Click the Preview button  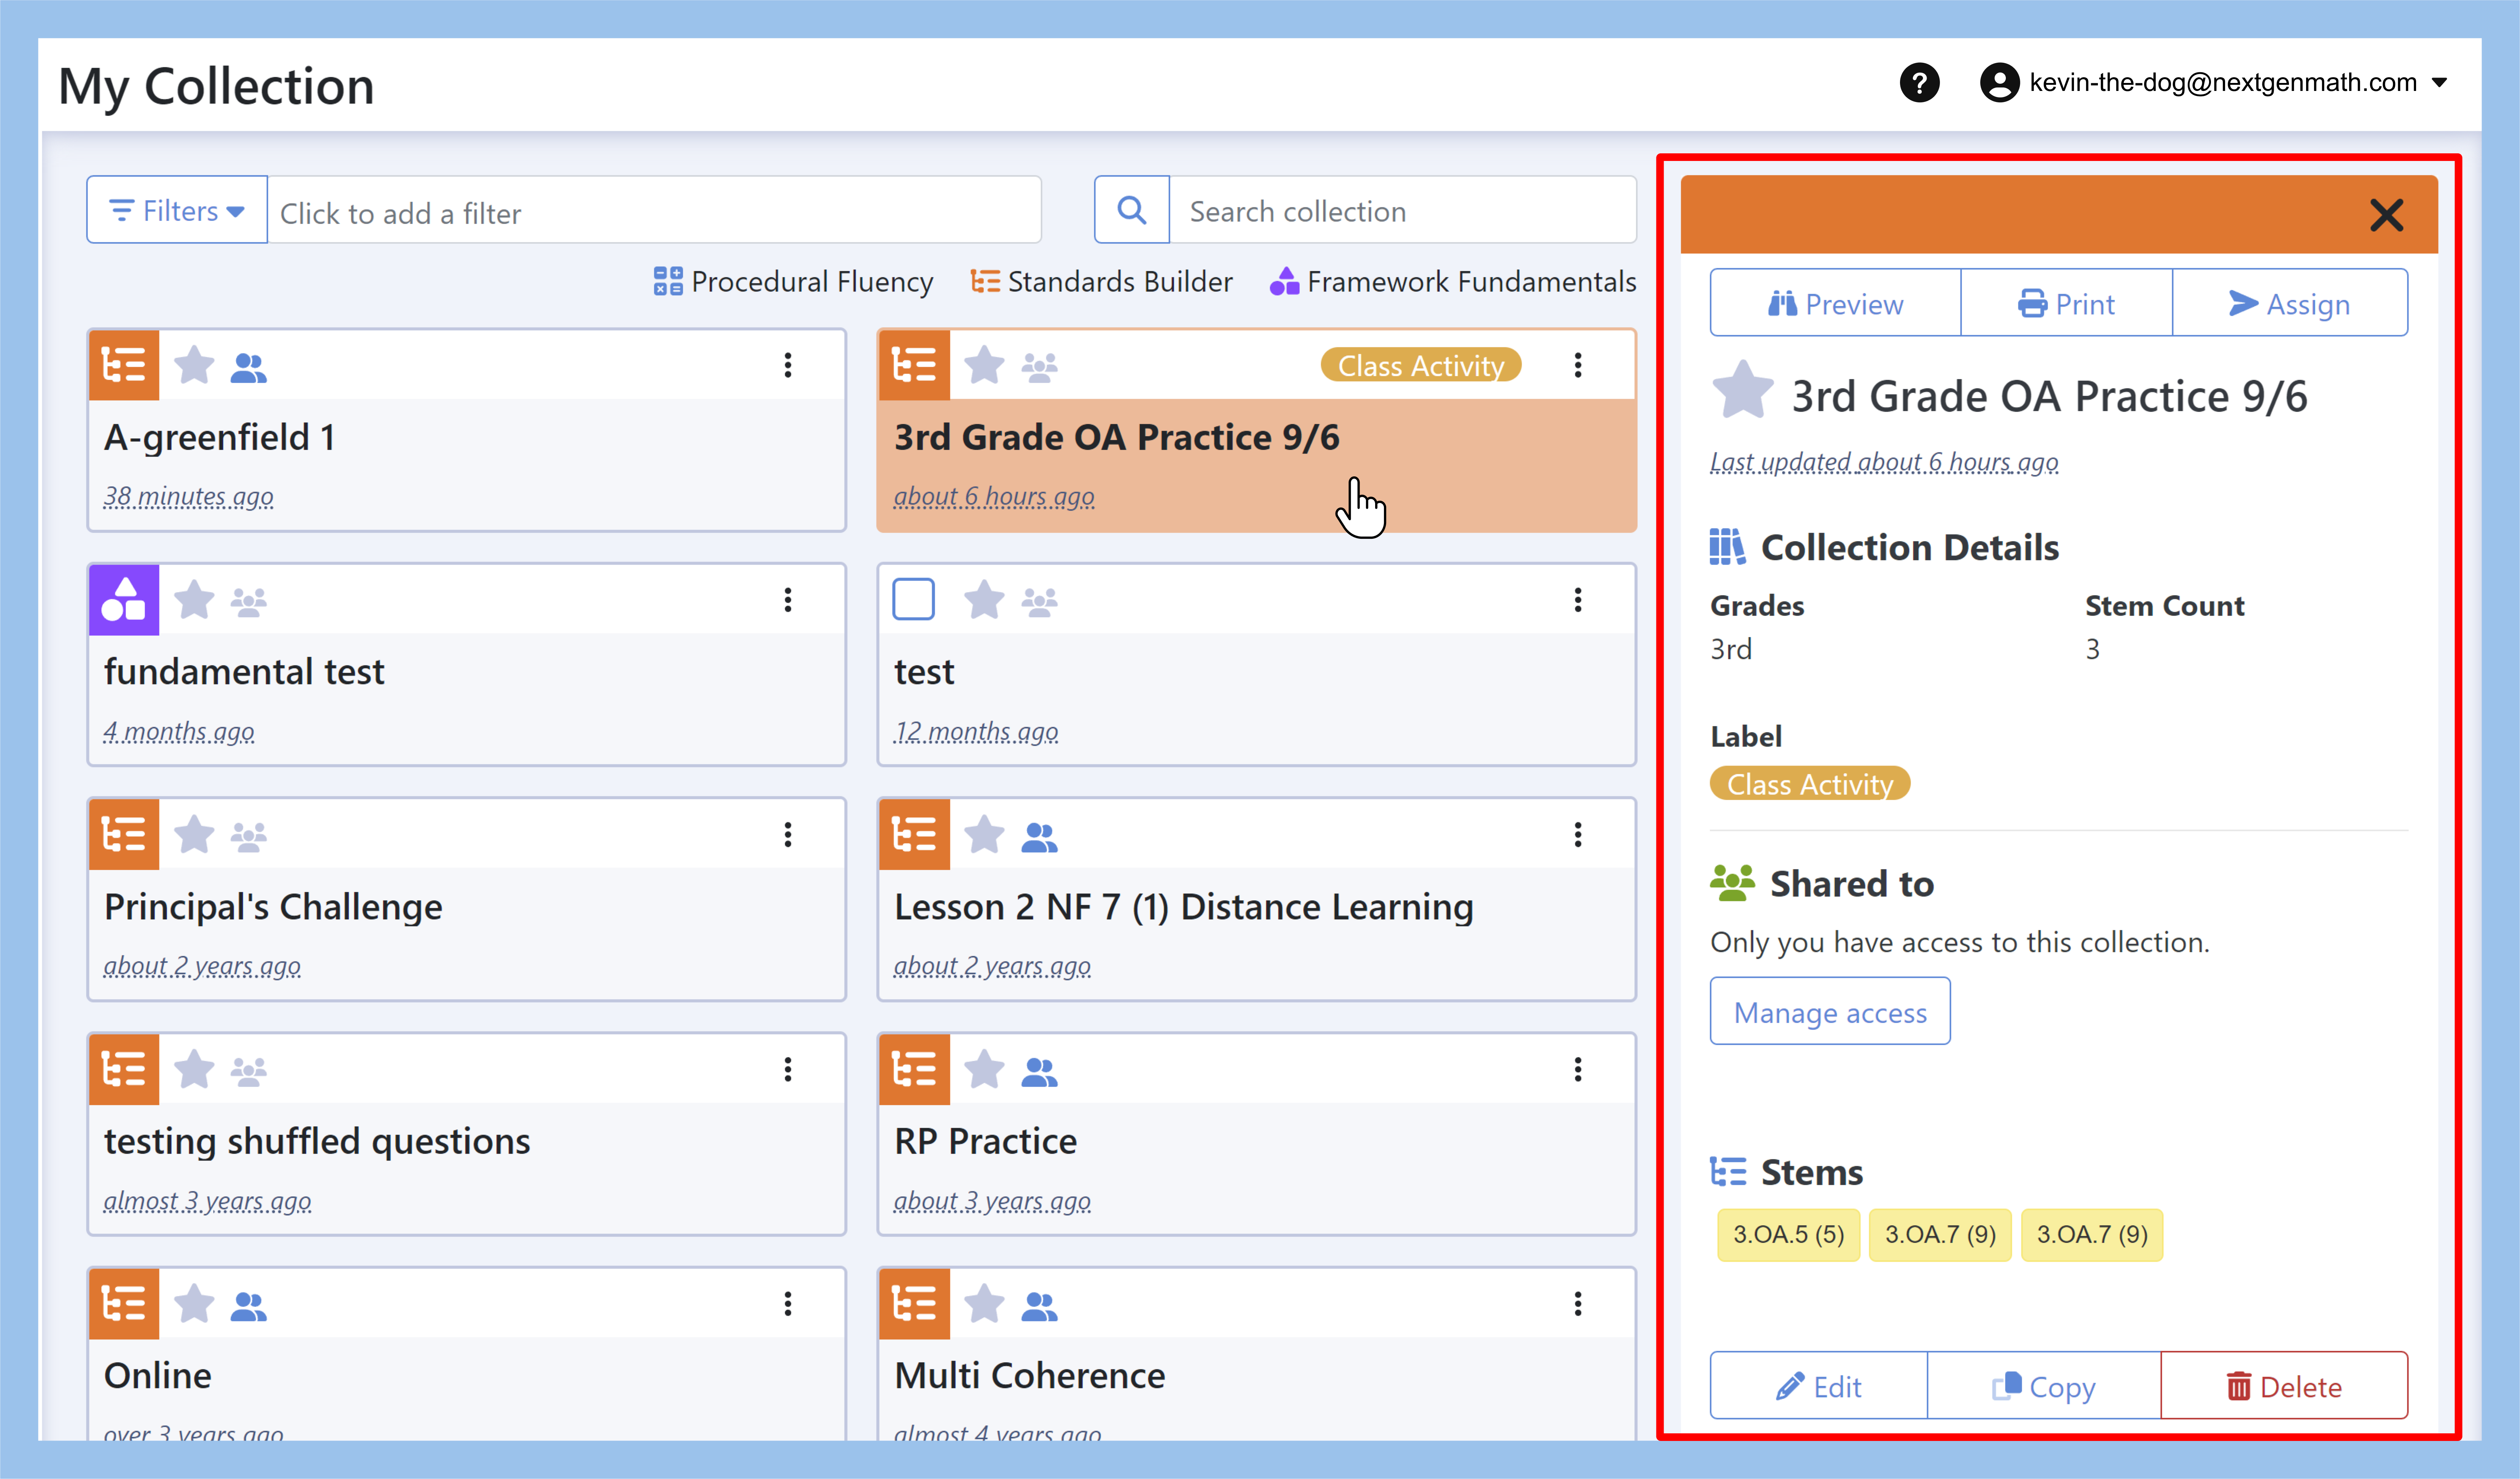pos(1835,303)
